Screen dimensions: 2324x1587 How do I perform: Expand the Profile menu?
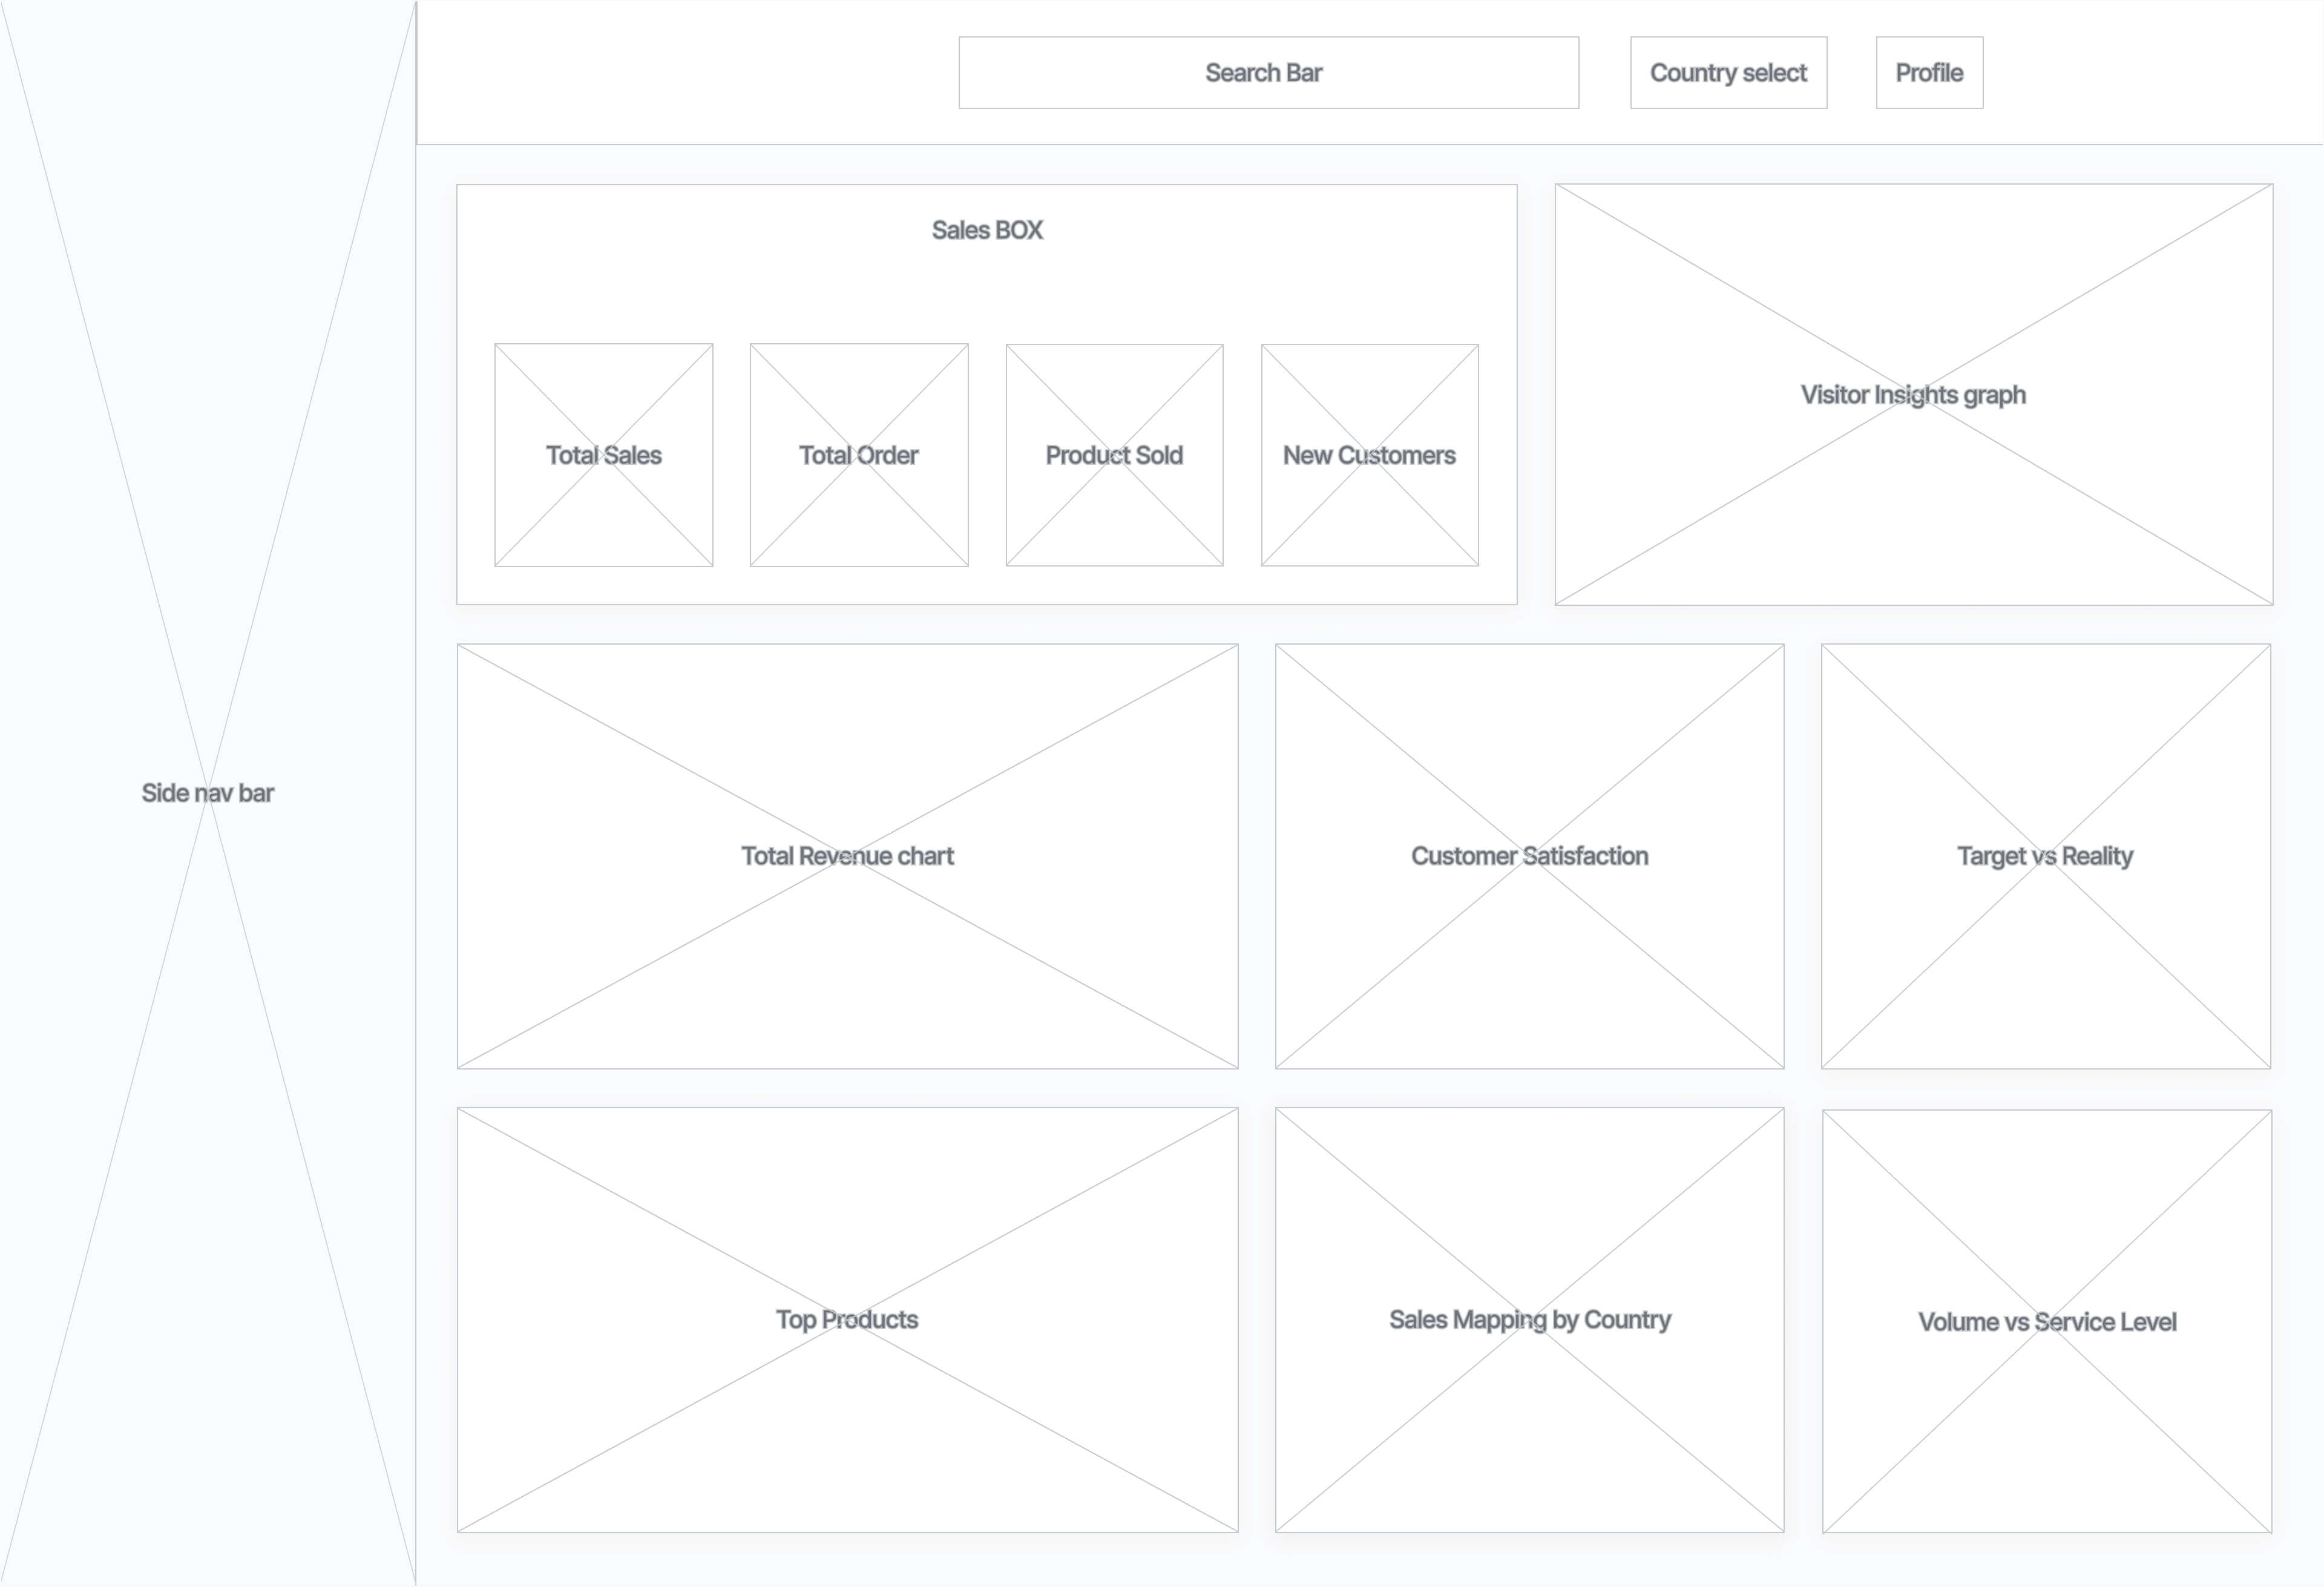[1928, 72]
